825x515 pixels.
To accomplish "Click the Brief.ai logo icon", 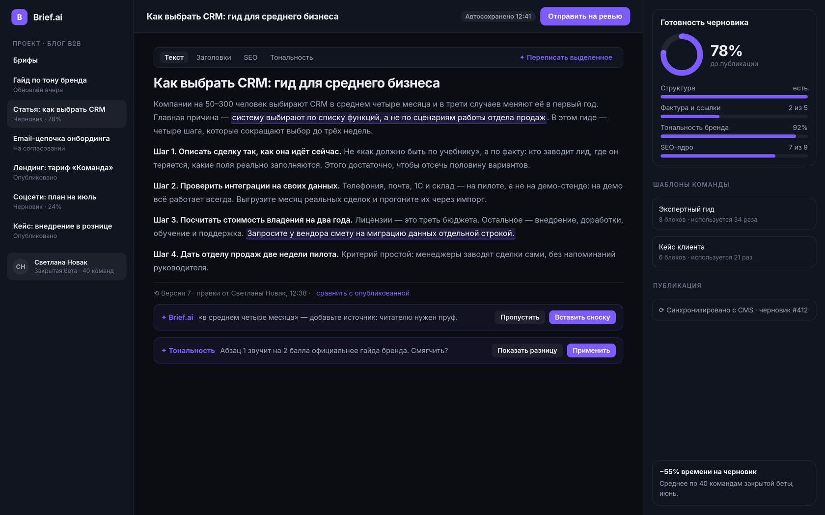I will click(x=20, y=17).
